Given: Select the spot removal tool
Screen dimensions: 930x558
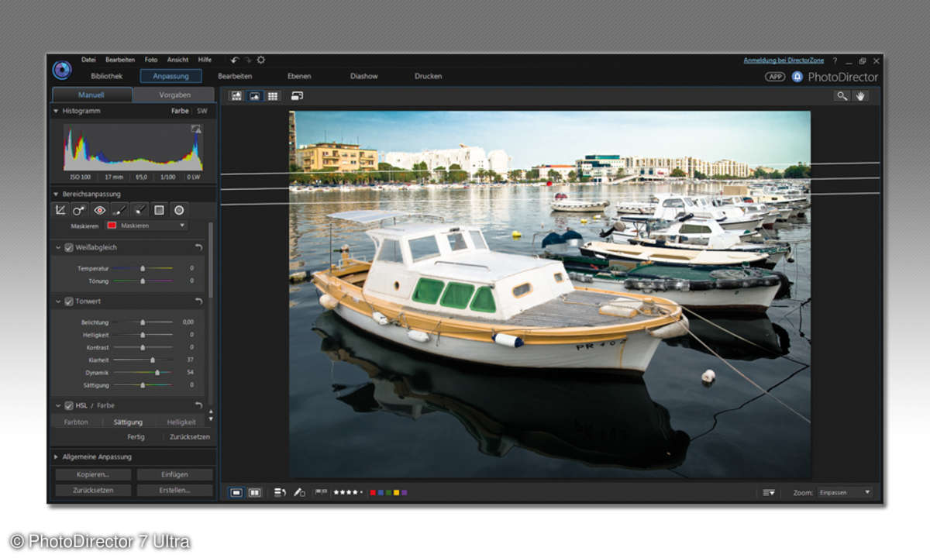Looking at the screenshot, I should pos(80,210).
